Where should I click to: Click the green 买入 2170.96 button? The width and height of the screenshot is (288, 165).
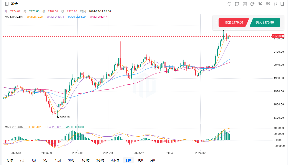pos(264,23)
